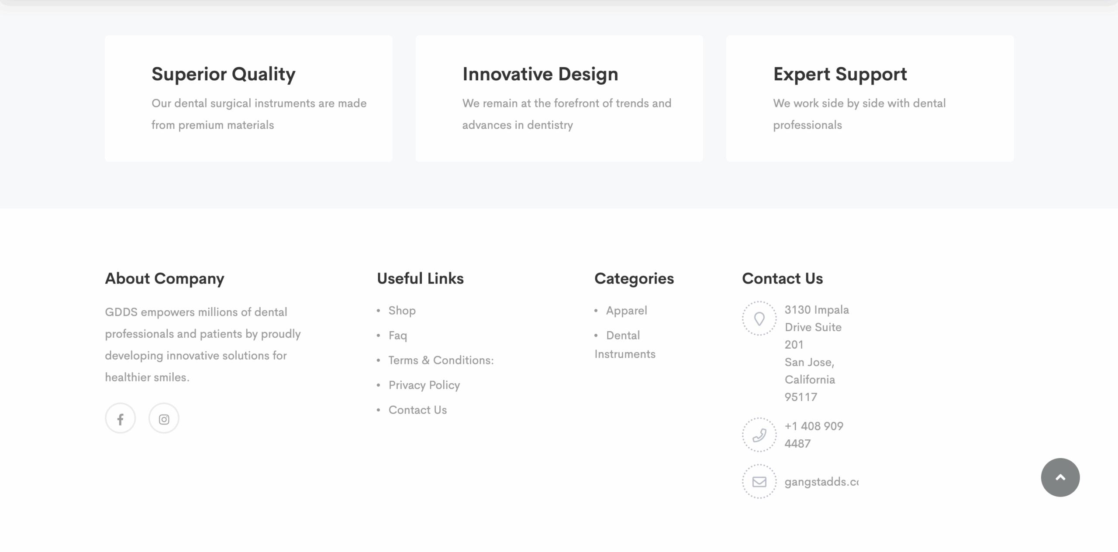Select the Expert Support card
Viewport: 1118px width, 552px height.
pyautogui.click(x=870, y=99)
